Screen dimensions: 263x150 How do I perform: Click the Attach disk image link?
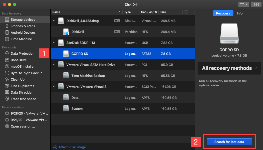pyautogui.click(x=71, y=147)
